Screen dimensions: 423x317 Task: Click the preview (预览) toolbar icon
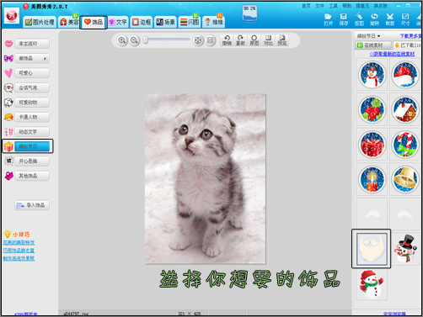[x=282, y=40]
